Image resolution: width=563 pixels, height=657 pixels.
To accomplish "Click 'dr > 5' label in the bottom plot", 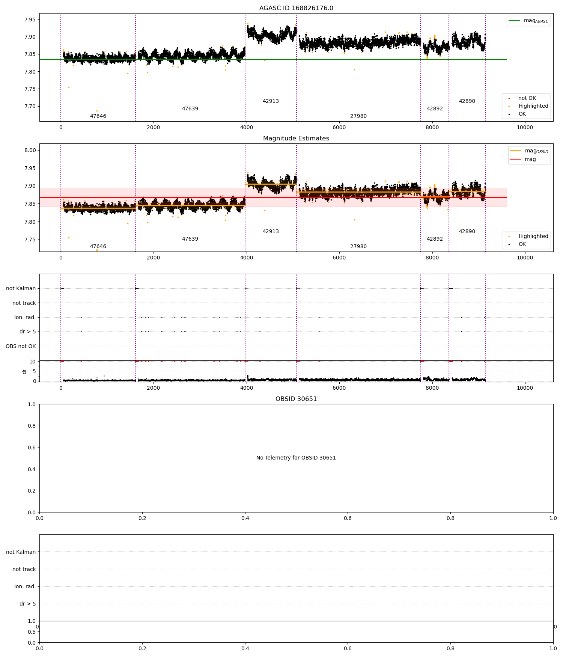I will [28, 604].
